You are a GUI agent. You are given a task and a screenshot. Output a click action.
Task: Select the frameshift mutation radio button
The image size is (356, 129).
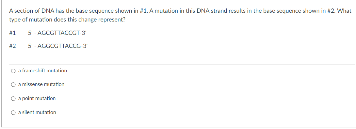pyautogui.click(x=13, y=71)
